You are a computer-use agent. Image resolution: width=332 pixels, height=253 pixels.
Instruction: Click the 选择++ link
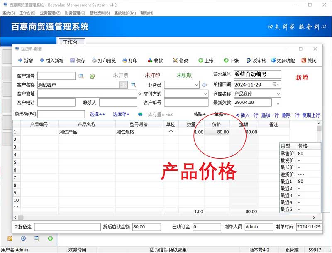click(98, 114)
